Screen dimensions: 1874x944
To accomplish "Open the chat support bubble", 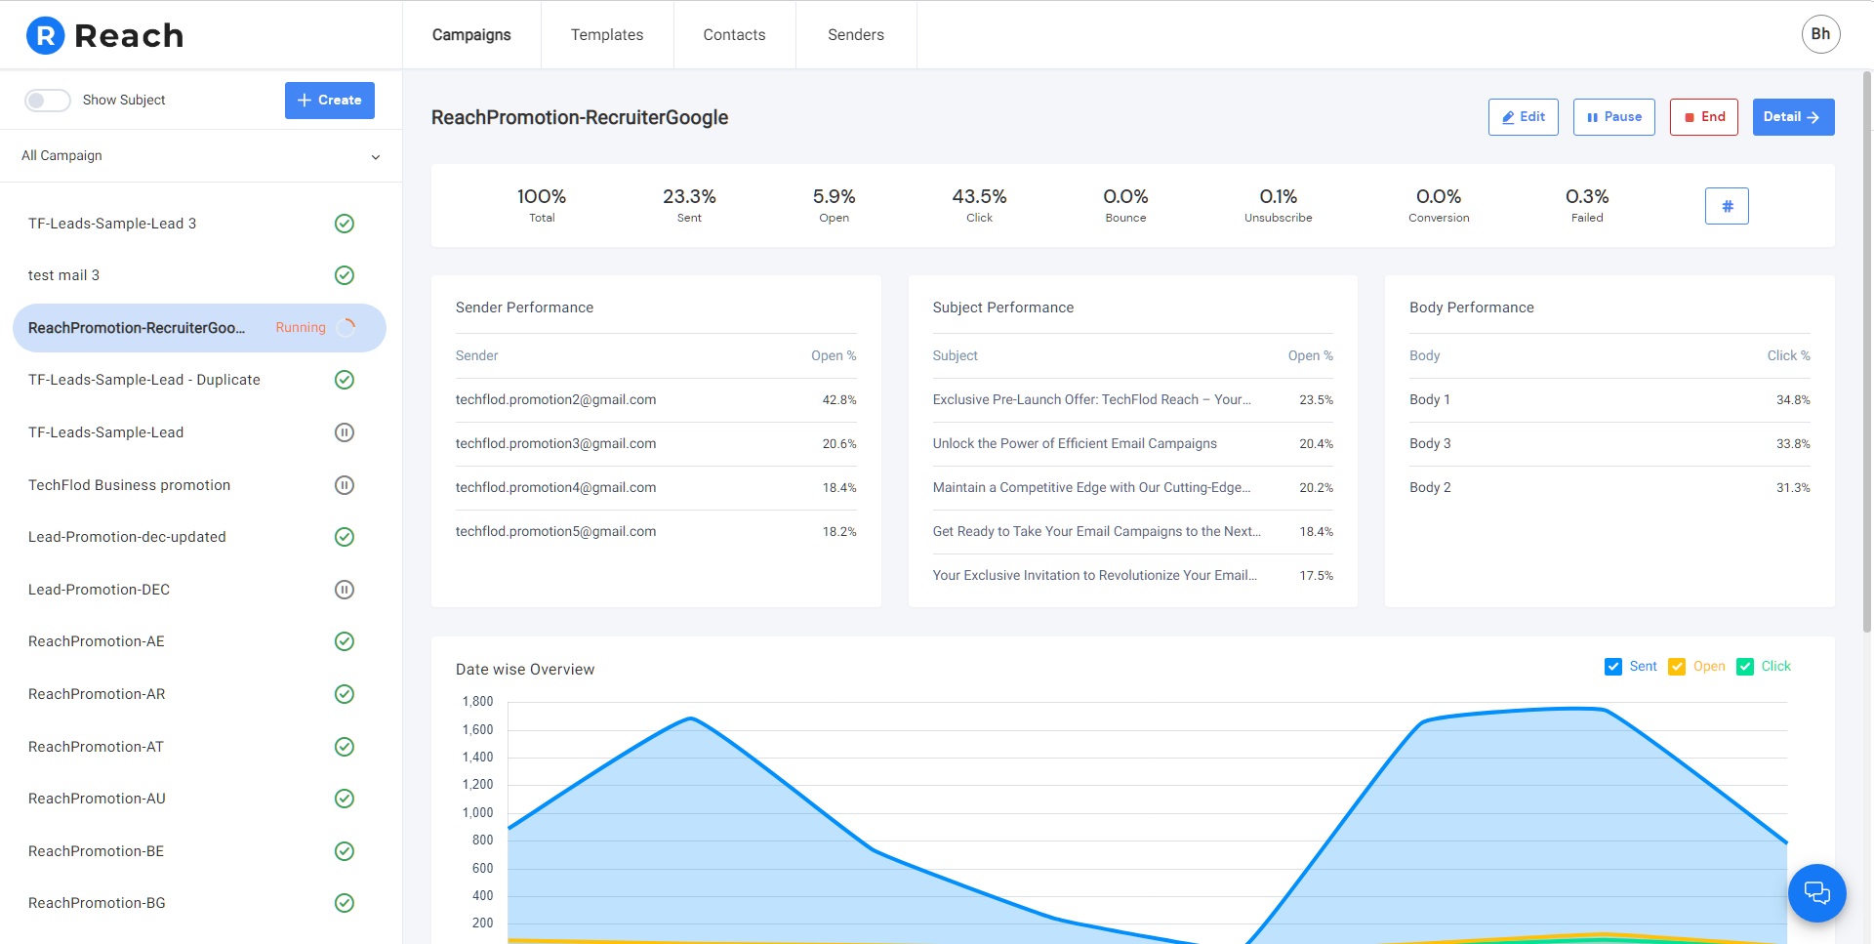I will coord(1816,892).
